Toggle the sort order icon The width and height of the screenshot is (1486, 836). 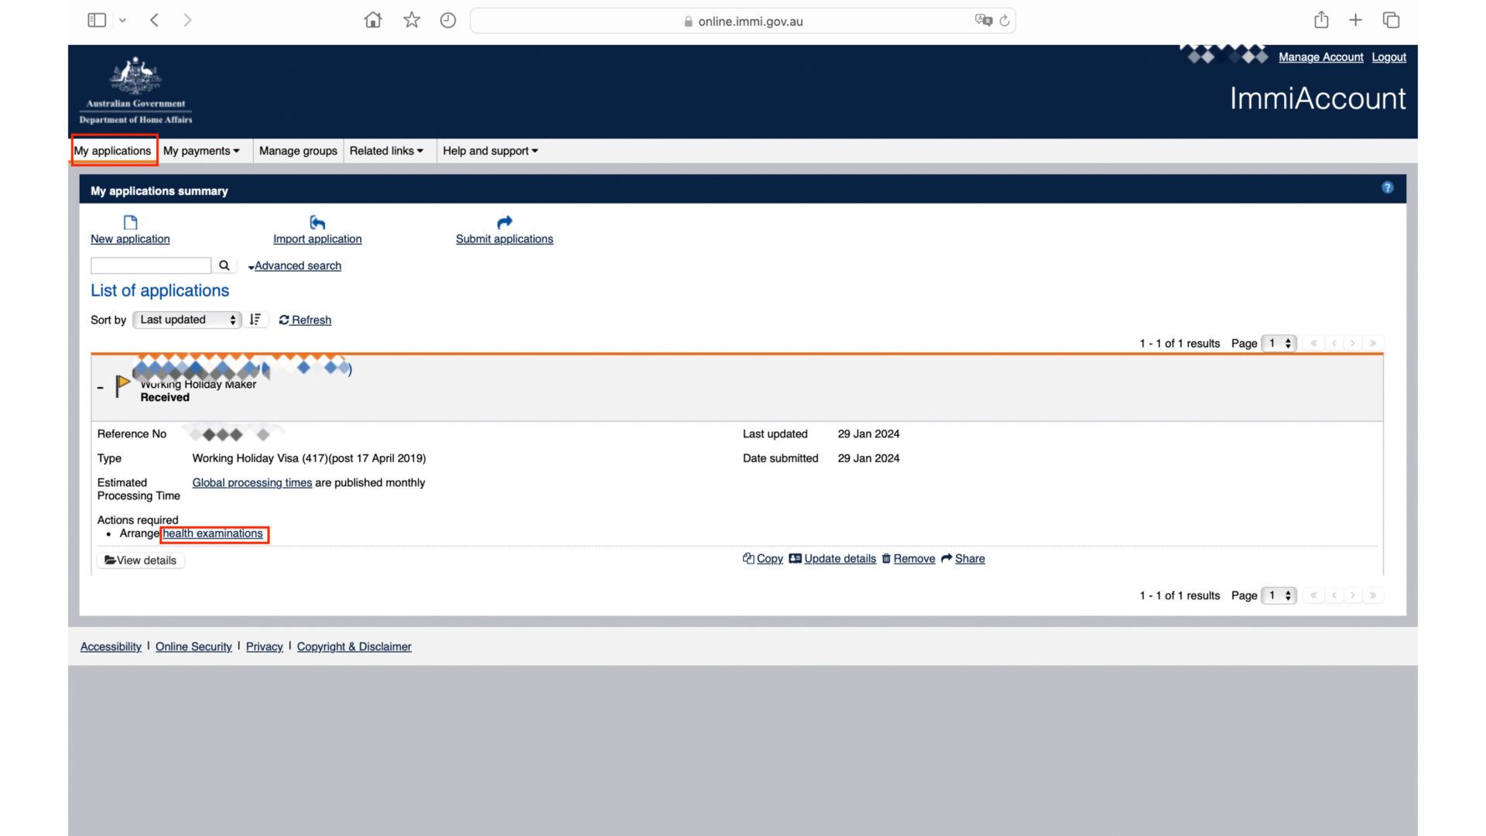[x=255, y=320]
